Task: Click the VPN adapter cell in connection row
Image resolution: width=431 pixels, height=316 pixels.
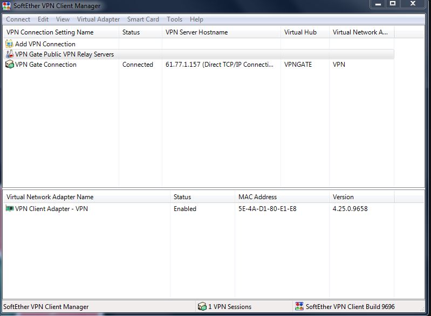Action: tap(339, 65)
